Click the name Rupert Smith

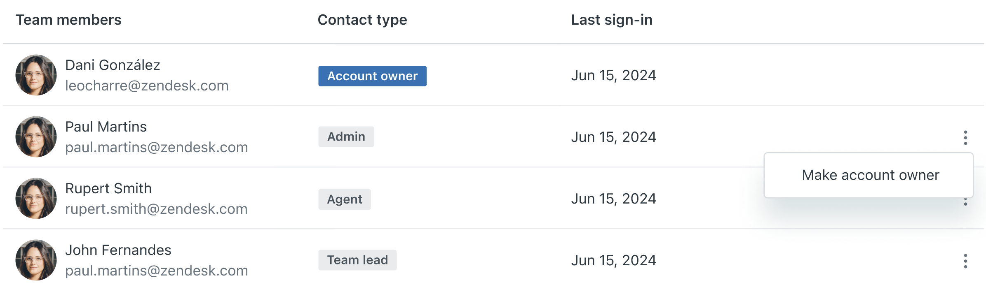click(x=108, y=188)
